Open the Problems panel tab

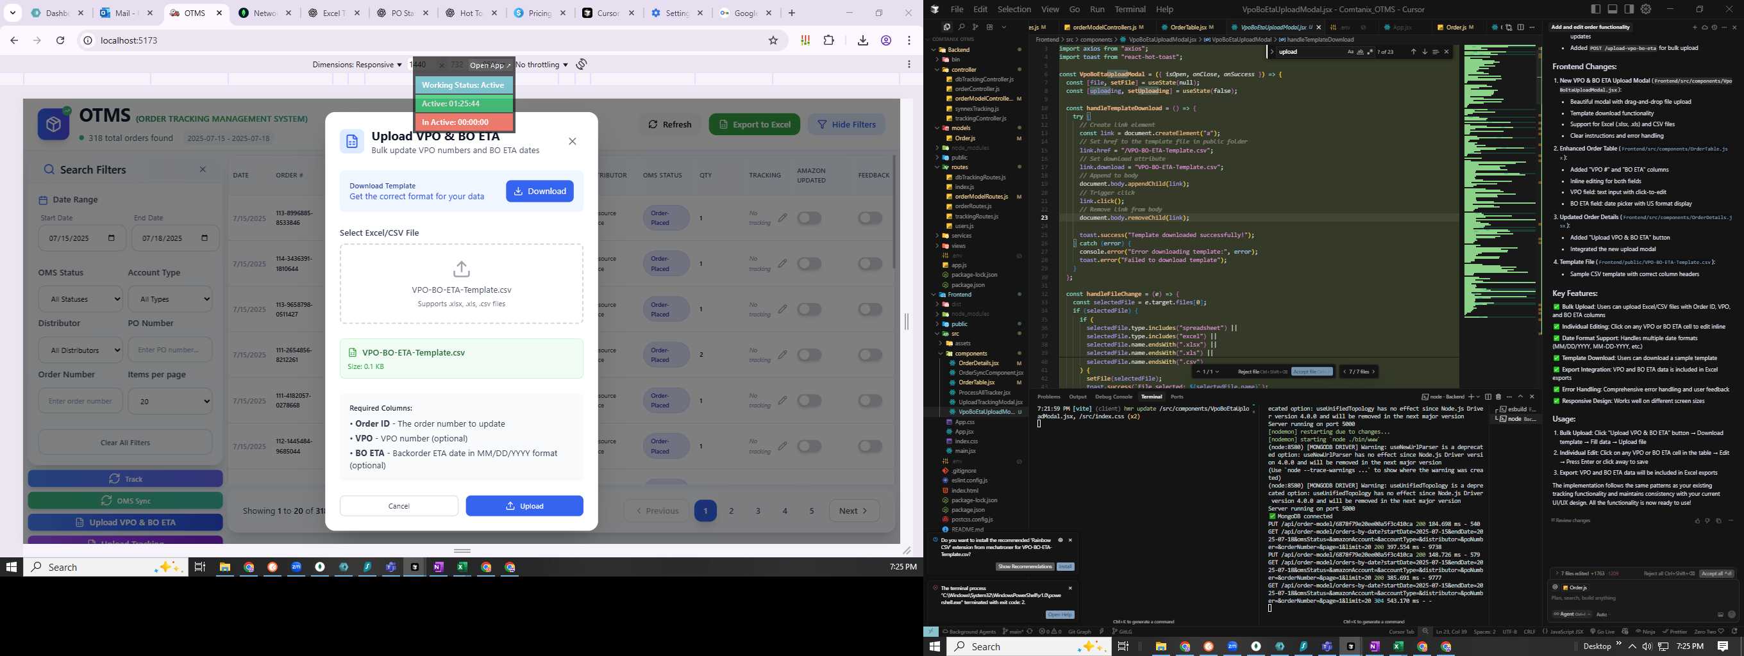(1049, 397)
